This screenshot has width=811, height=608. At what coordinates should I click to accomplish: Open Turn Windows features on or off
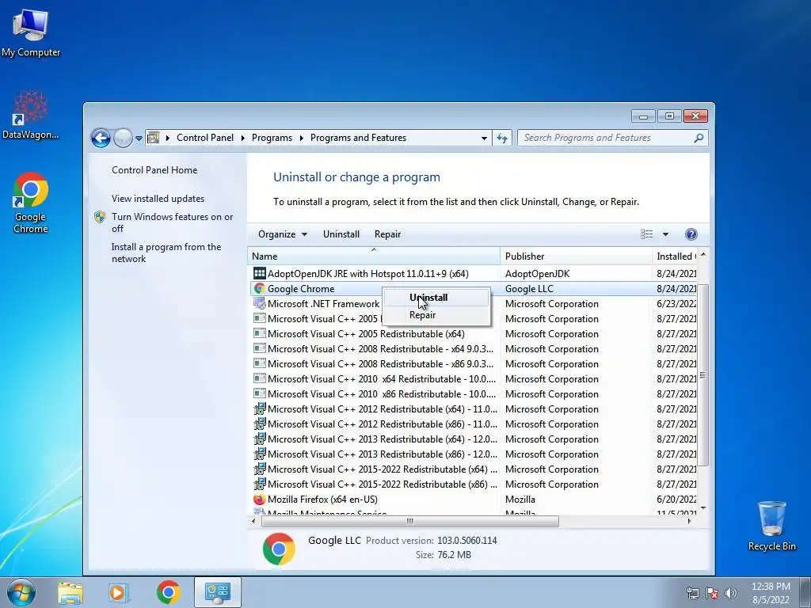172,222
